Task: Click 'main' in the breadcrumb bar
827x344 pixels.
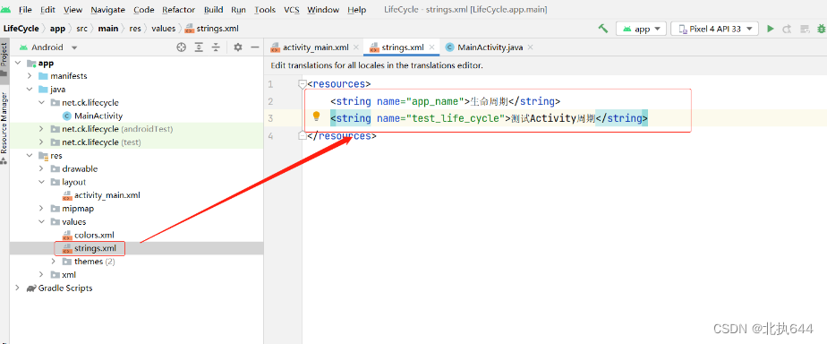Action: click(108, 29)
